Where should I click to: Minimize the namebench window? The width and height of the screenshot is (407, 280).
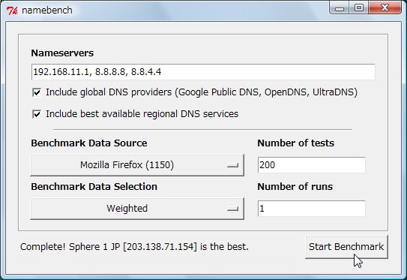pos(340,8)
